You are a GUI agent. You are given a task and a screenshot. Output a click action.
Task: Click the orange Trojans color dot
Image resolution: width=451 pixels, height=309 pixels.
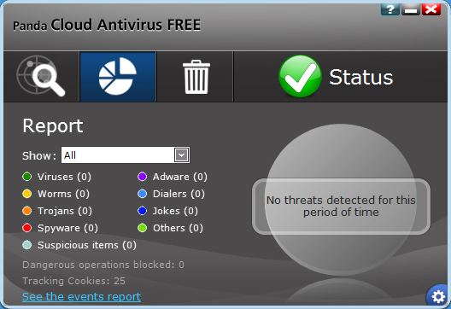tap(27, 211)
